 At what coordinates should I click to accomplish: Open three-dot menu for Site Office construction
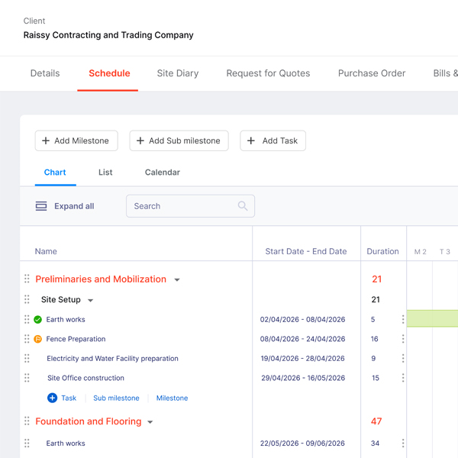[403, 378]
